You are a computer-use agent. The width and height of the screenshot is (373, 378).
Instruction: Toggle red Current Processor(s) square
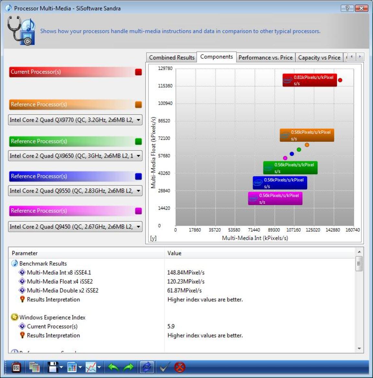139,72
